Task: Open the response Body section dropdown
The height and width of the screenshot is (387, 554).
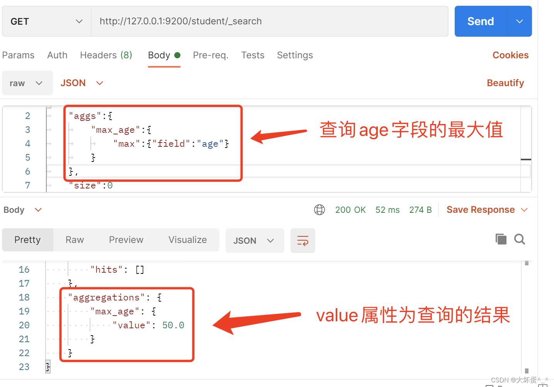Action: point(22,210)
